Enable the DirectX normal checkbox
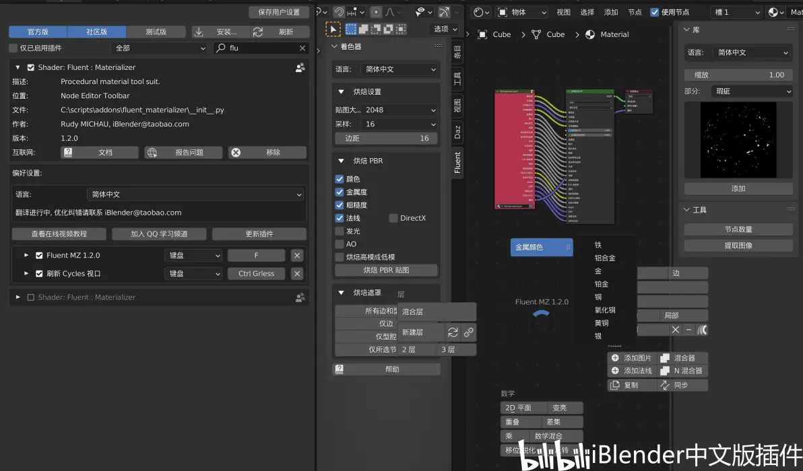 [393, 218]
